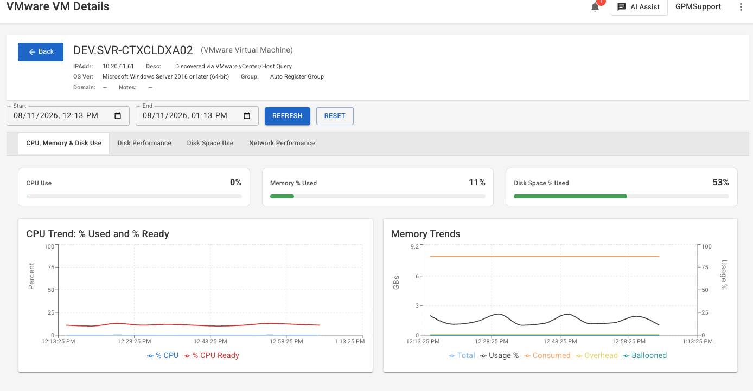Open the vertical three-dot options menu
Image resolution: width=753 pixels, height=391 pixels.
[x=741, y=7]
